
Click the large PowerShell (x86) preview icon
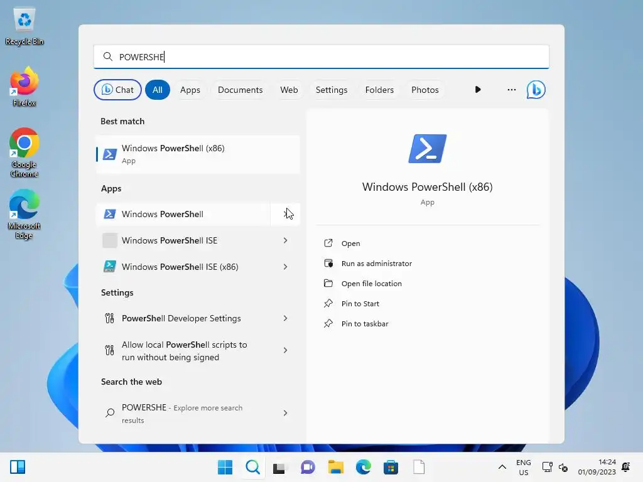[x=427, y=149]
